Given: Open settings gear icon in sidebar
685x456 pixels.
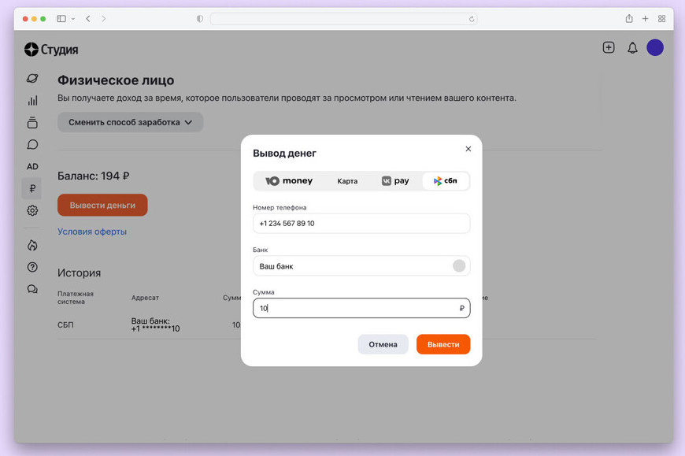Looking at the screenshot, I should [x=32, y=210].
